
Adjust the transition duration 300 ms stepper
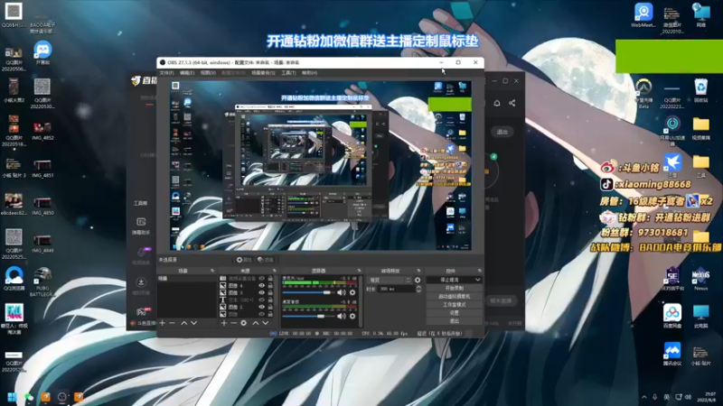coord(418,289)
